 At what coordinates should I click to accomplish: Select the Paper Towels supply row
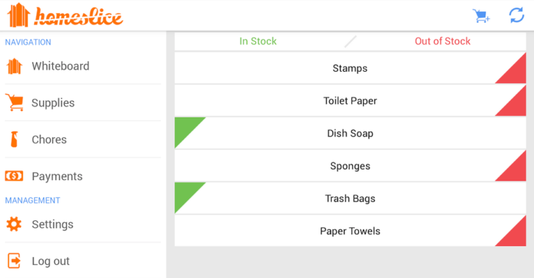(350, 231)
